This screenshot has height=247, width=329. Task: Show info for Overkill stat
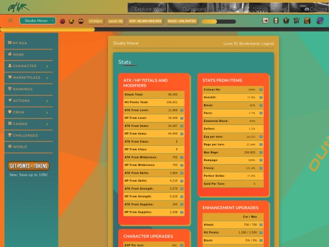[x=261, y=98]
